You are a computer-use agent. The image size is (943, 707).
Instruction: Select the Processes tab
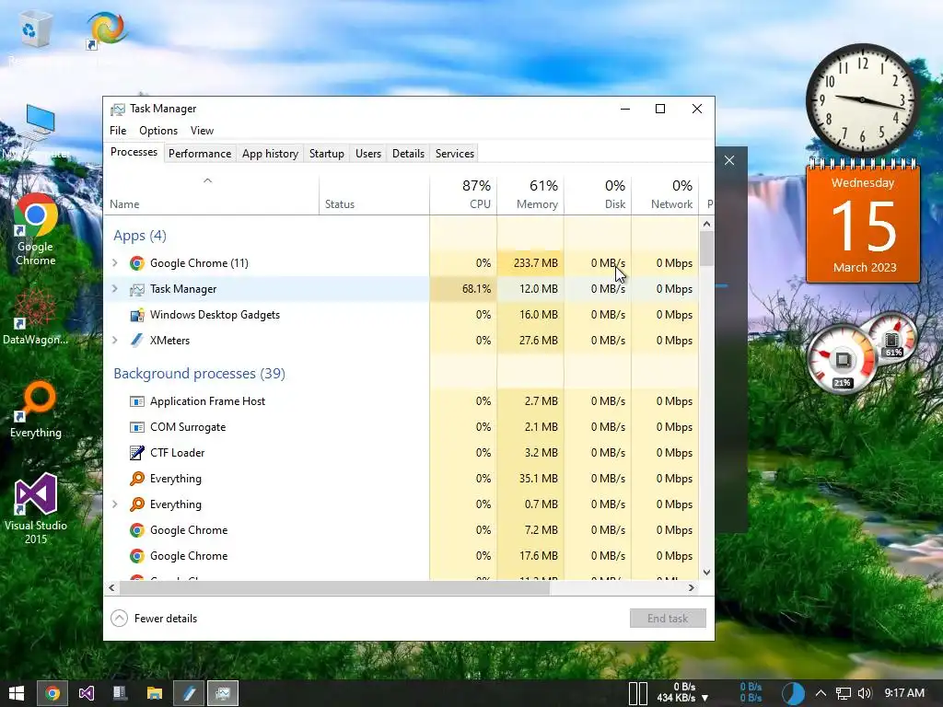134,152
